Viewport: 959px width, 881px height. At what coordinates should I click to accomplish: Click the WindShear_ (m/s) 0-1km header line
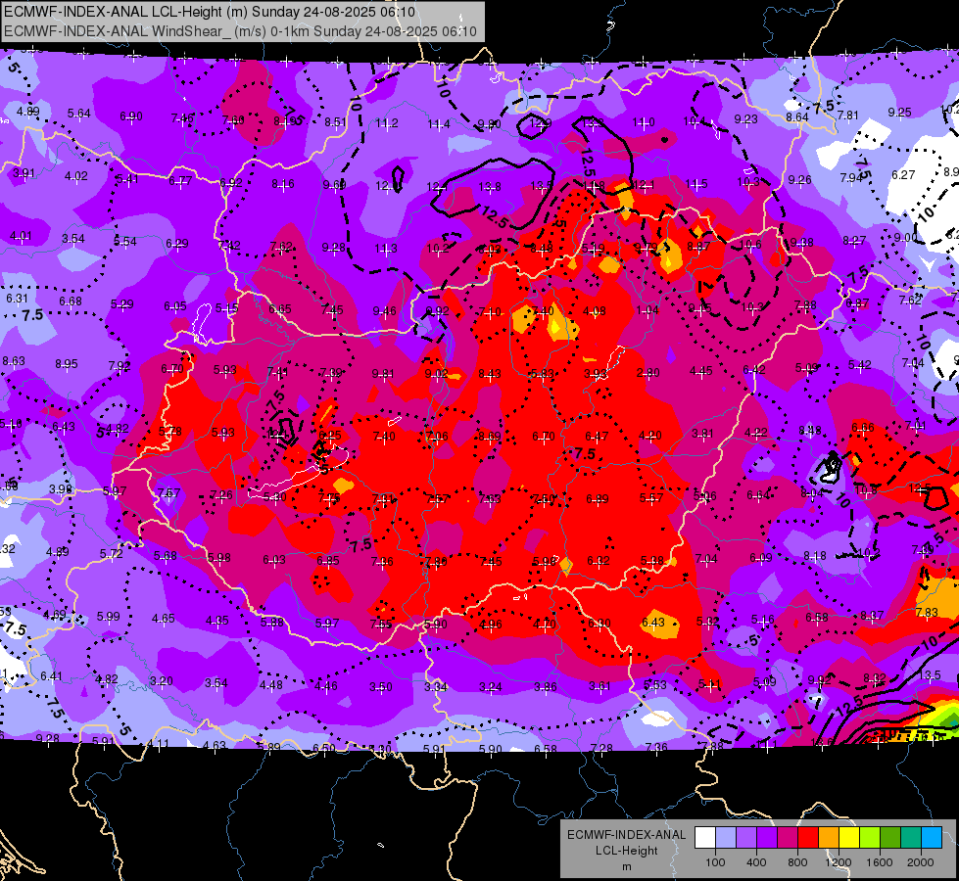click(x=240, y=31)
